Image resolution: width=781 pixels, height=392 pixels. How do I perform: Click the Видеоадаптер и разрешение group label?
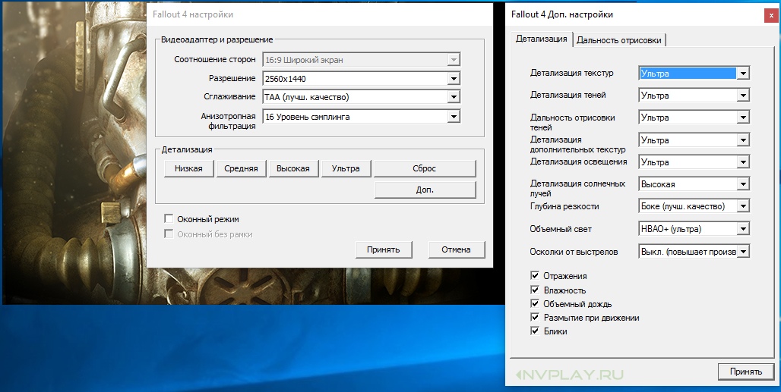217,39
